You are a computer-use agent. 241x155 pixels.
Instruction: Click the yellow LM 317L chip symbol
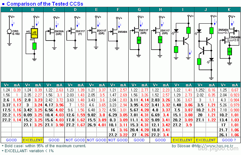tap(34, 33)
